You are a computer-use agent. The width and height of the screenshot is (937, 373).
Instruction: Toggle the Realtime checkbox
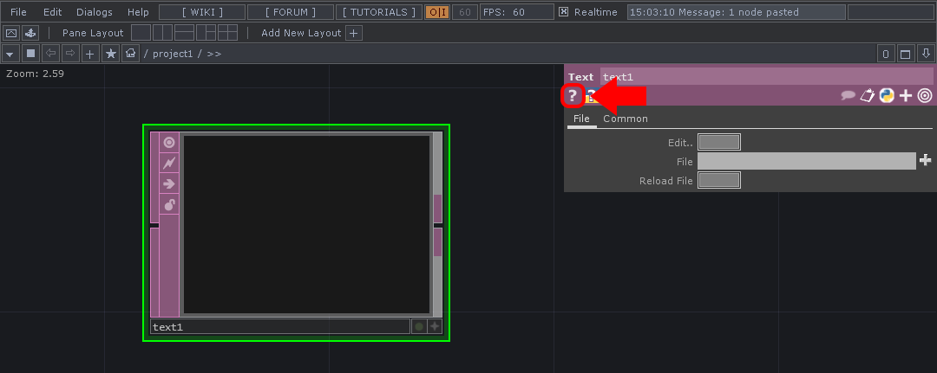point(564,12)
